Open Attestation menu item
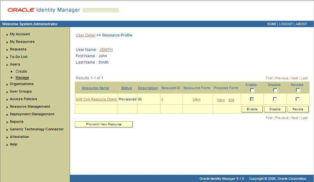The image size is (314, 182). (x=19, y=137)
